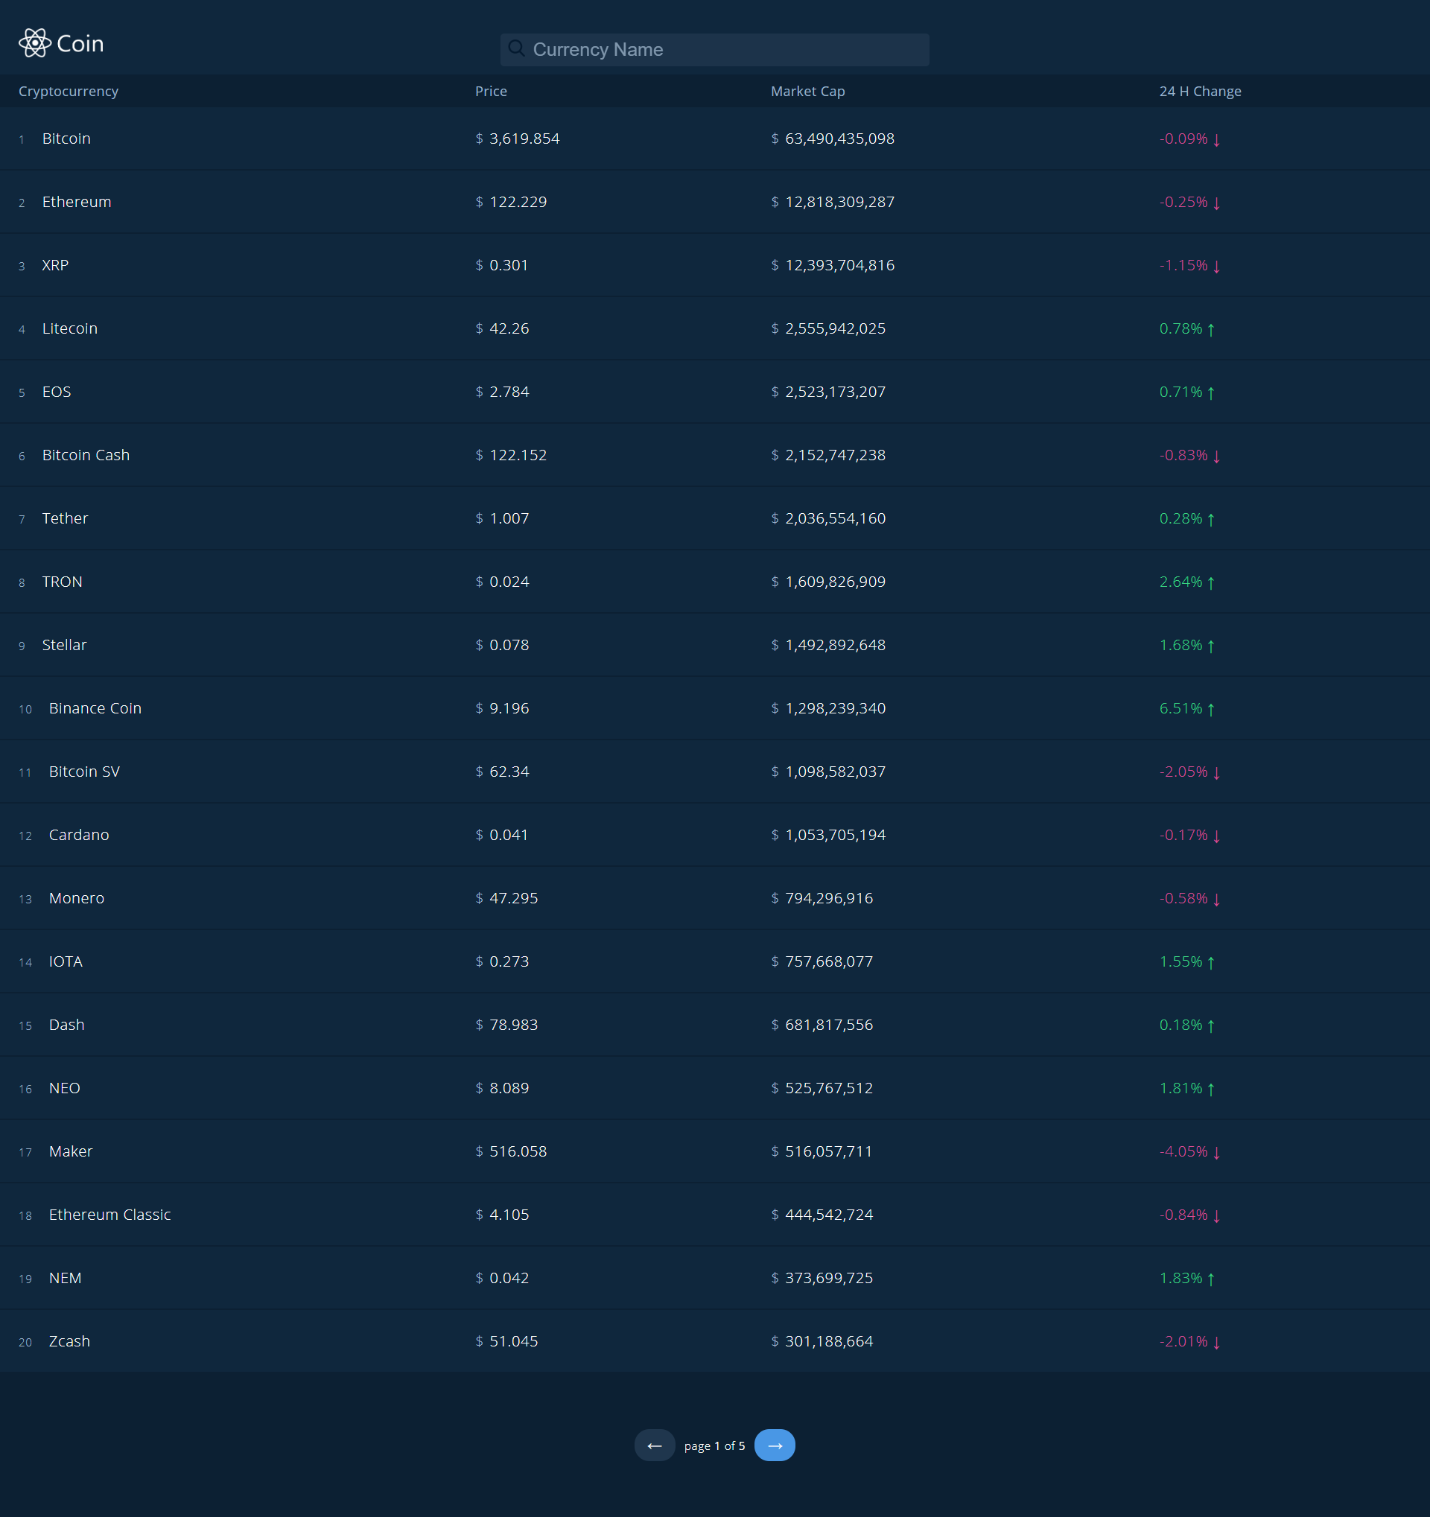Click the down arrow beside -0.58%
Screen dimensions: 1430x1517
(1216, 900)
